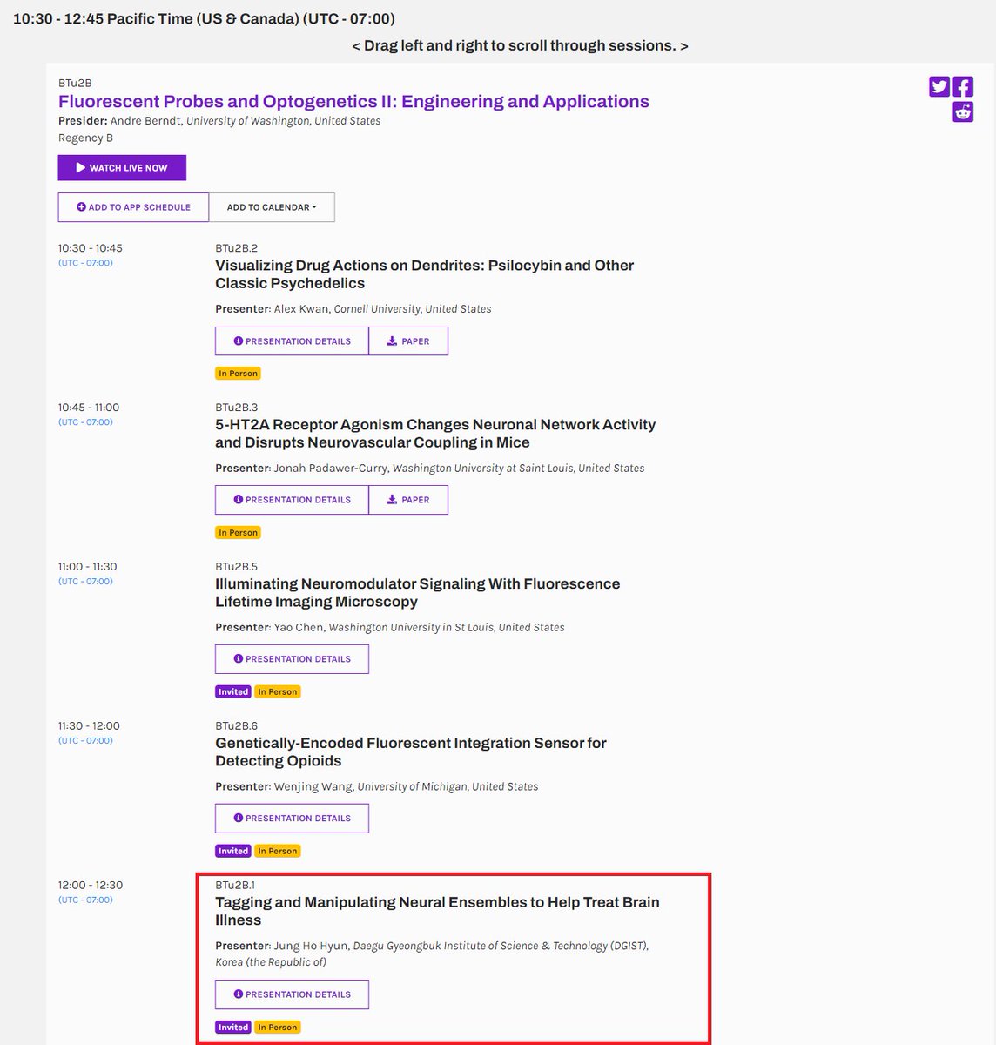Click In Person tag under BTu2B.1
The width and height of the screenshot is (996, 1045).
click(278, 1028)
